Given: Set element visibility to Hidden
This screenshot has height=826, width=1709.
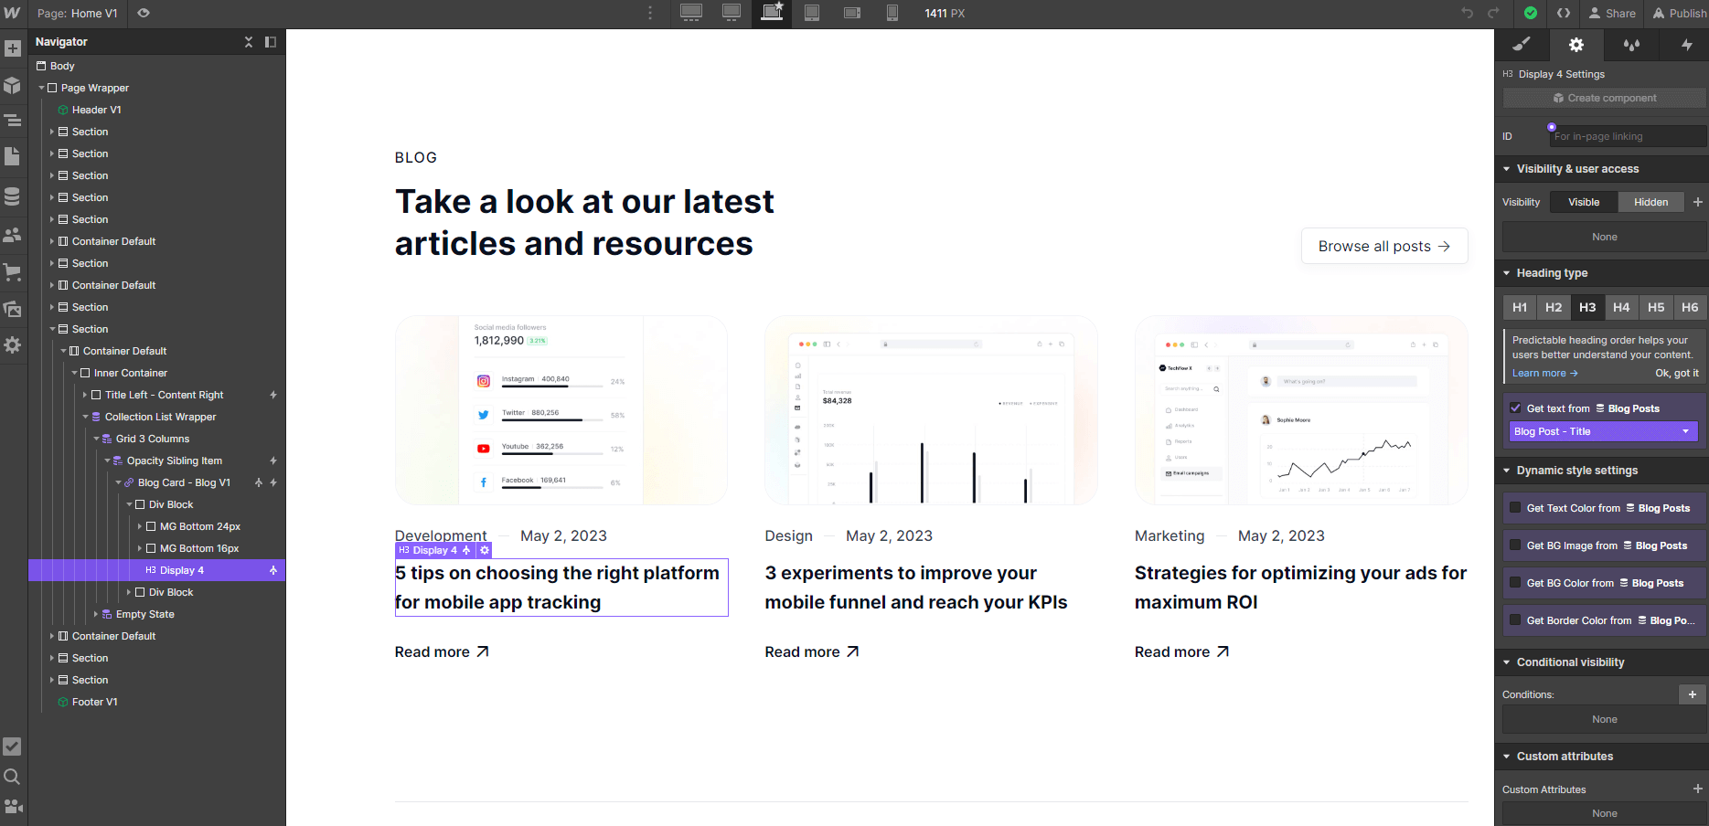Looking at the screenshot, I should (x=1650, y=201).
